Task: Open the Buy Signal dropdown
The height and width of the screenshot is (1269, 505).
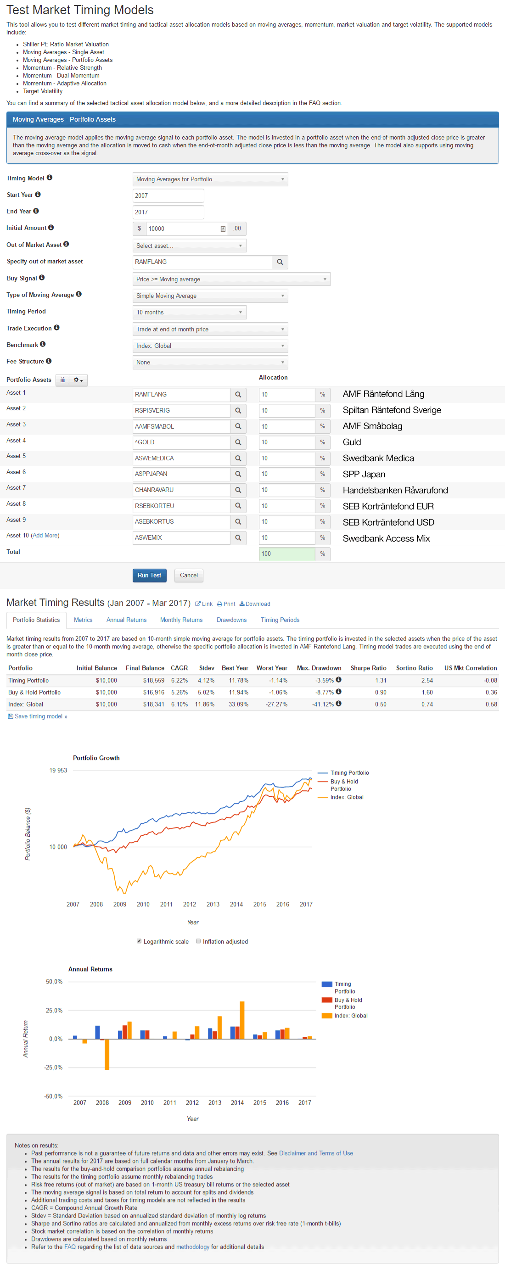Action: tap(231, 280)
